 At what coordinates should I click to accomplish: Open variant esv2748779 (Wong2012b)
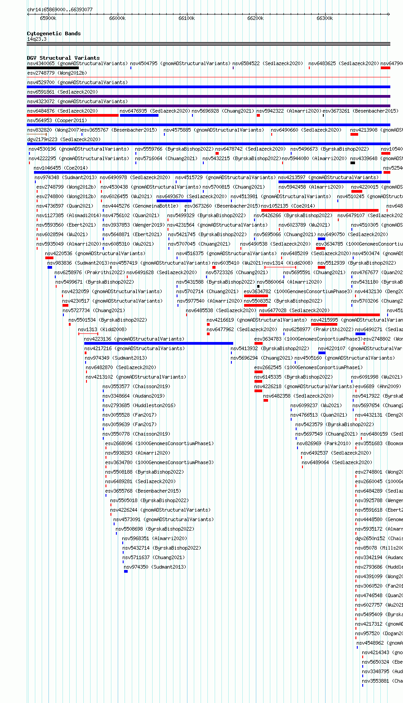[57, 73]
